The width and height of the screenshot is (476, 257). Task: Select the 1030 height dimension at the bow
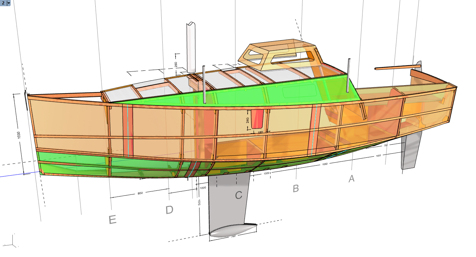coord(19,135)
